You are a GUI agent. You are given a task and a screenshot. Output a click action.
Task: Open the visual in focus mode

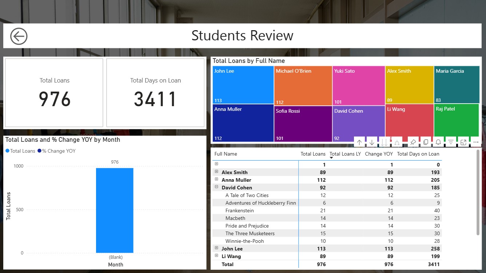463,142
